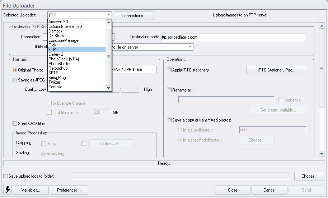Screen dimensions: 328x198
Task: Enable Save upload logs to folder
Action: (x=5, y=176)
